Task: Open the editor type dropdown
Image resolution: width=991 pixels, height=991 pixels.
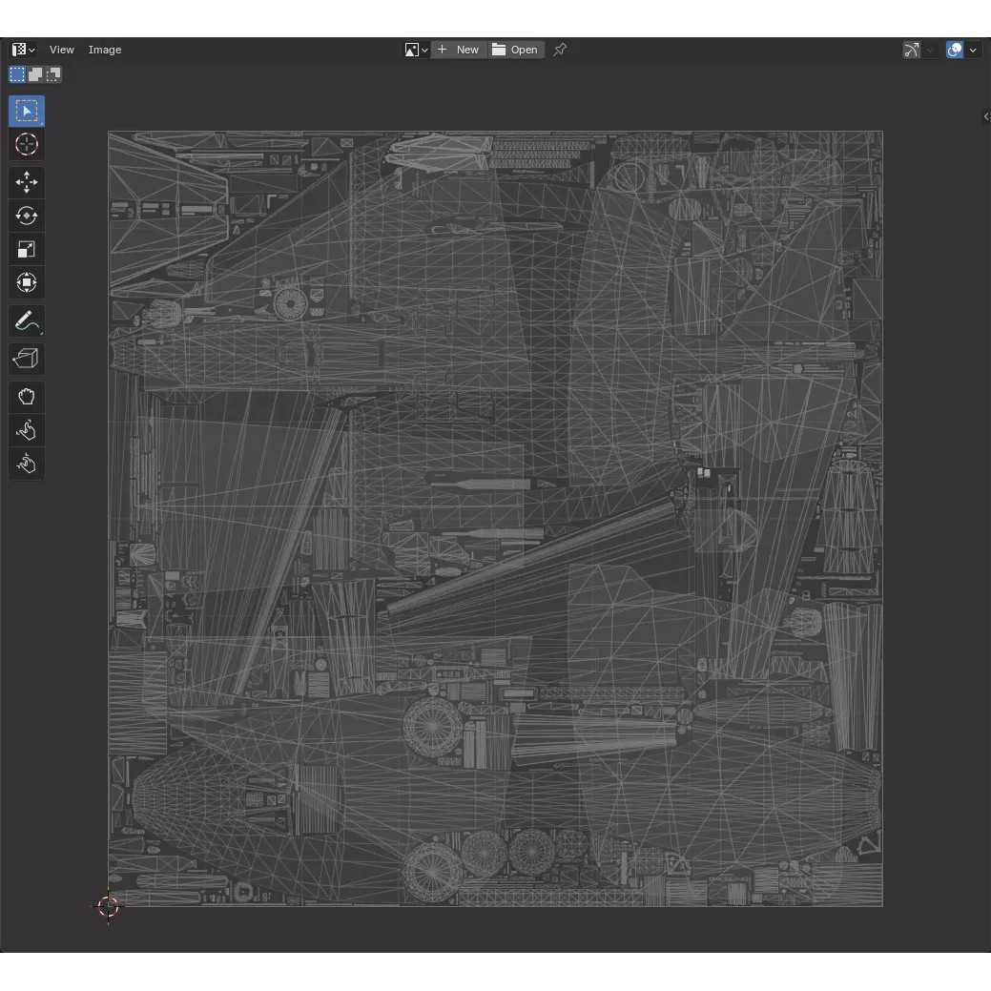Action: click(x=24, y=50)
